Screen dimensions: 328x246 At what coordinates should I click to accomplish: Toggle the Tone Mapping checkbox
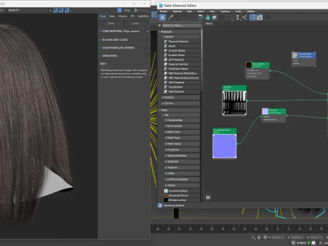pyautogui.click(x=147, y=31)
